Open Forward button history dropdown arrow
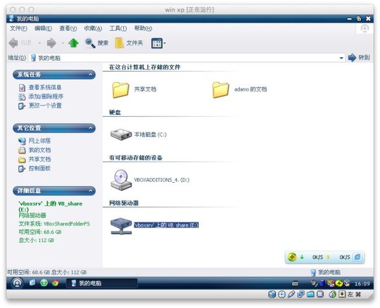Screen dimensions: 380x308 click(x=63, y=43)
